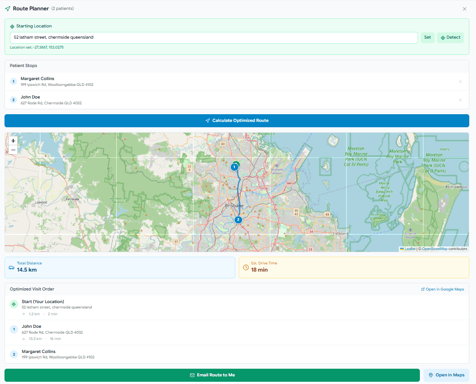Click the 18 min drive time value

(x=259, y=270)
